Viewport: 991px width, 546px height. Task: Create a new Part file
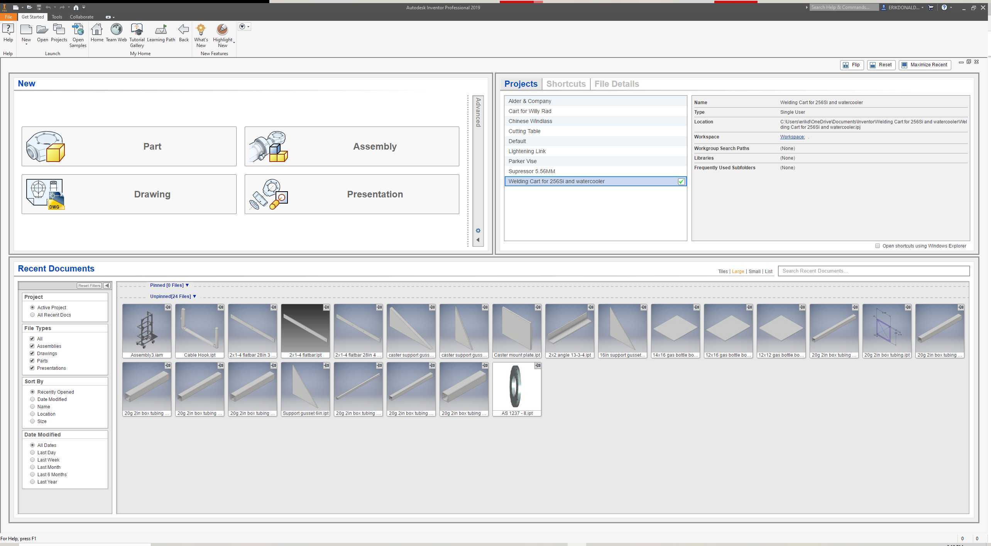(129, 146)
